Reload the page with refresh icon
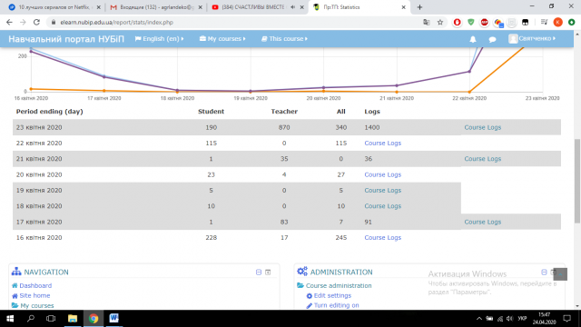The height and width of the screenshot is (327, 581). point(36,22)
